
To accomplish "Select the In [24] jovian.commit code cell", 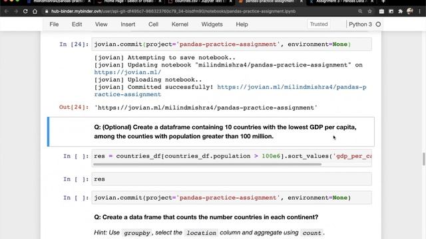I will click(232, 44).
